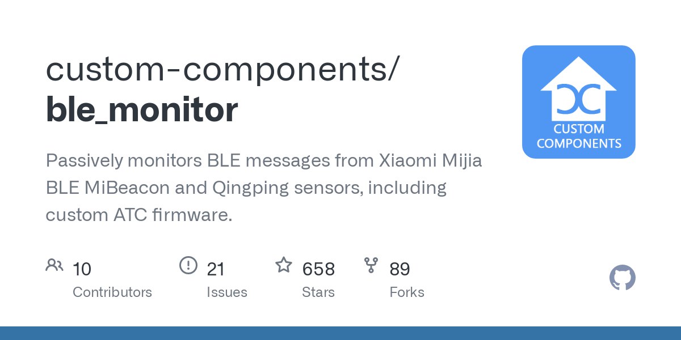Click the GitHub octocat logo
681x340 pixels.
tap(622, 278)
